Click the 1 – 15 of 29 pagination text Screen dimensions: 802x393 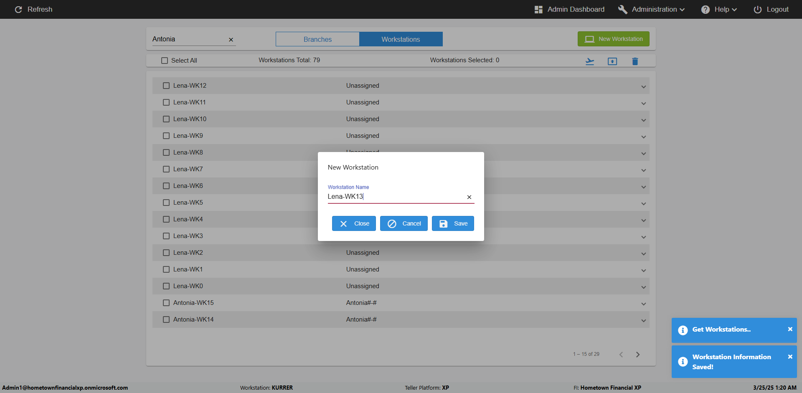point(586,354)
